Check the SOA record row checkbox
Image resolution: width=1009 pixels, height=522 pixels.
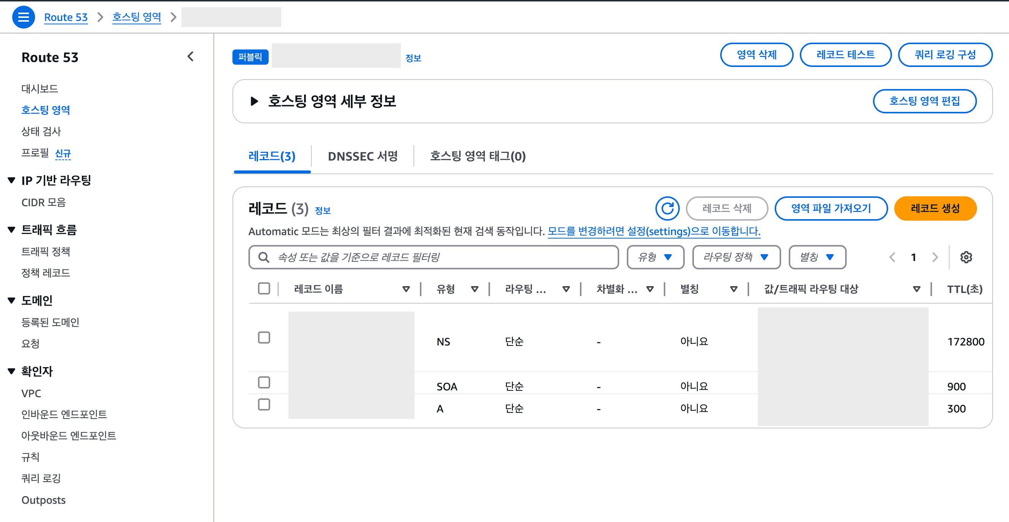pos(264,382)
